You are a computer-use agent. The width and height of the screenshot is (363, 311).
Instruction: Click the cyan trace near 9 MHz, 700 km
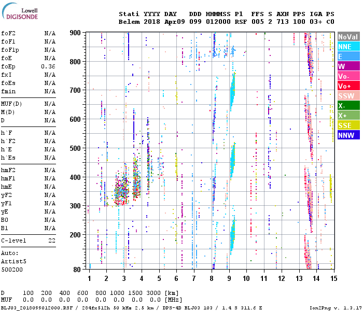pyautogui.click(x=233, y=92)
